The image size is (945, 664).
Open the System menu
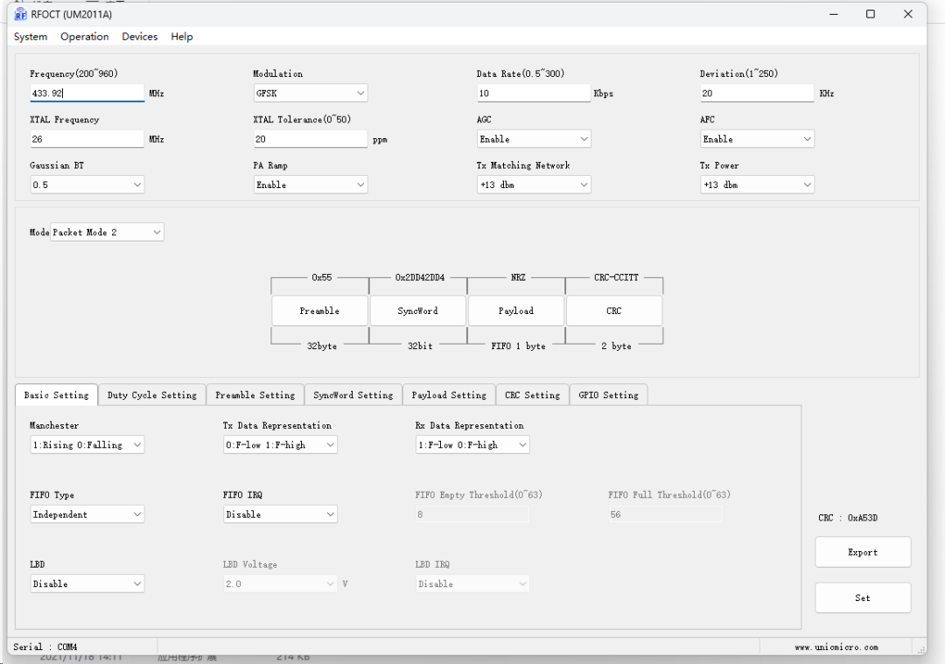(31, 37)
